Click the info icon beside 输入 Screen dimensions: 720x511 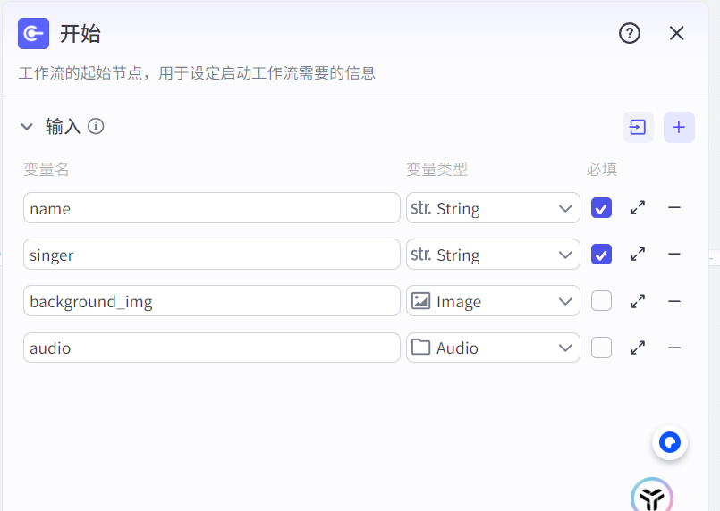pyautogui.click(x=96, y=126)
